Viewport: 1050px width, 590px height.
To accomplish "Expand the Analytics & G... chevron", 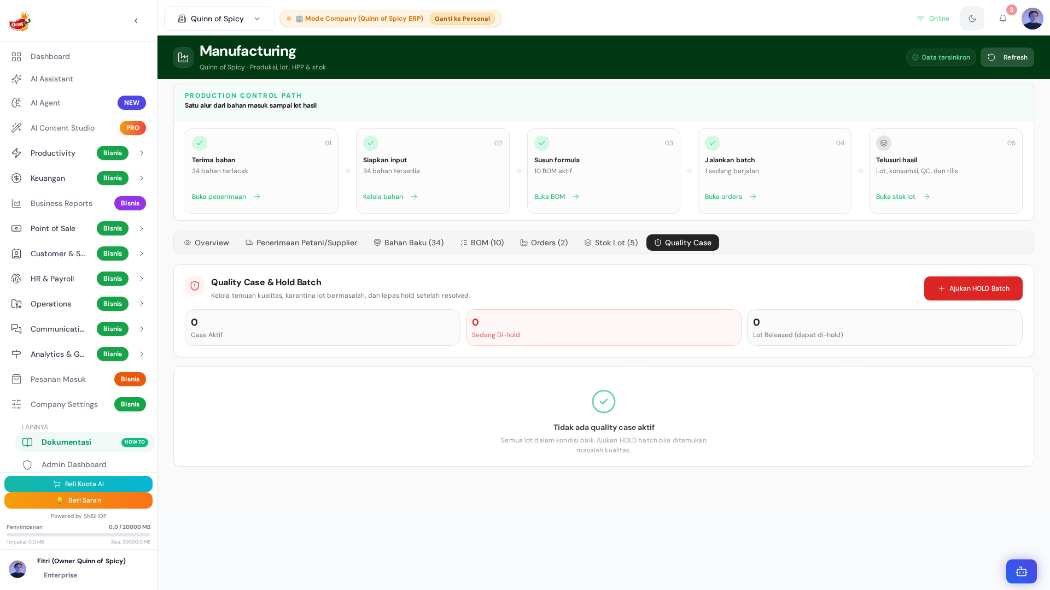I will pos(142,354).
